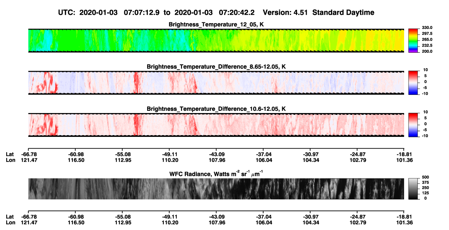This screenshot has height=230, width=449.
Task: Click the "Brightness_Temperature_12_05, K" panel title
Action: [x=216, y=24]
